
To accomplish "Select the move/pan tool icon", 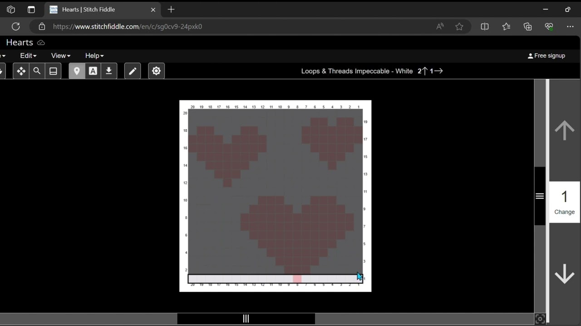I will pyautogui.click(x=21, y=71).
